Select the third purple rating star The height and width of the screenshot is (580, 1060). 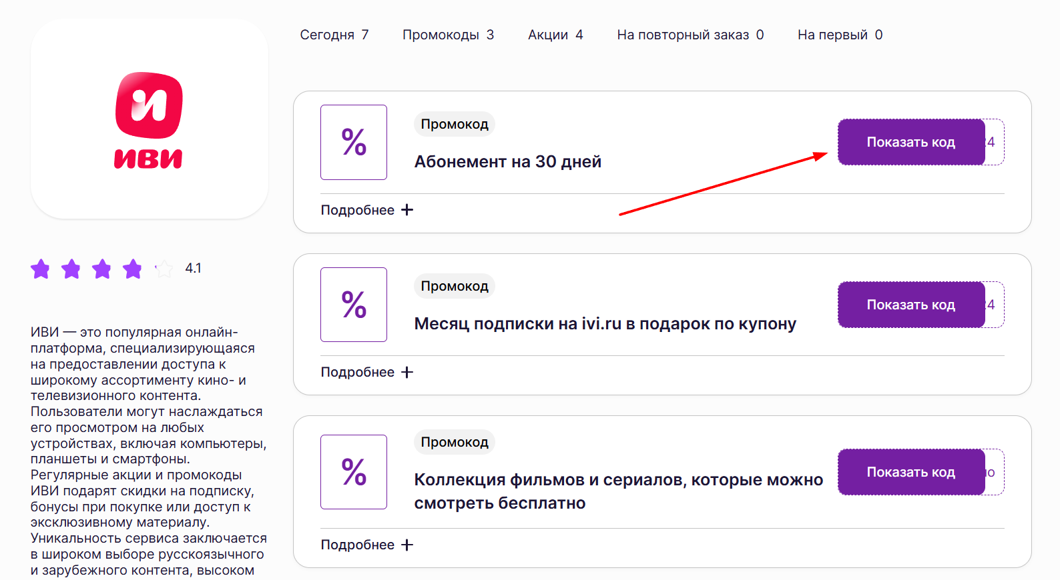click(x=101, y=269)
